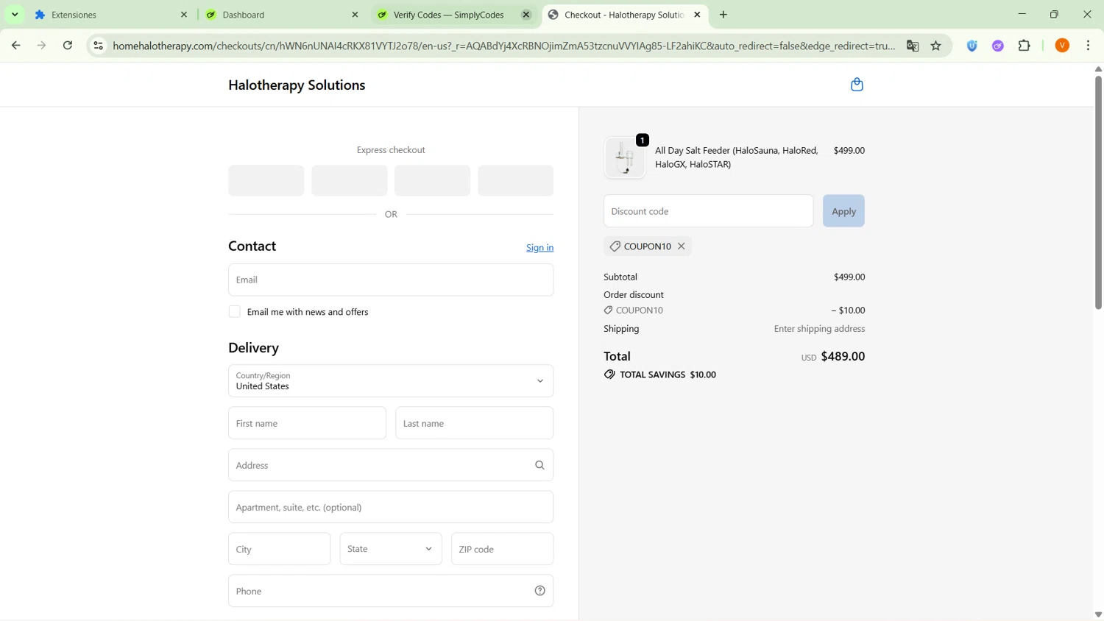The width and height of the screenshot is (1104, 621).
Task: Open a new browser tab
Action: click(723, 15)
